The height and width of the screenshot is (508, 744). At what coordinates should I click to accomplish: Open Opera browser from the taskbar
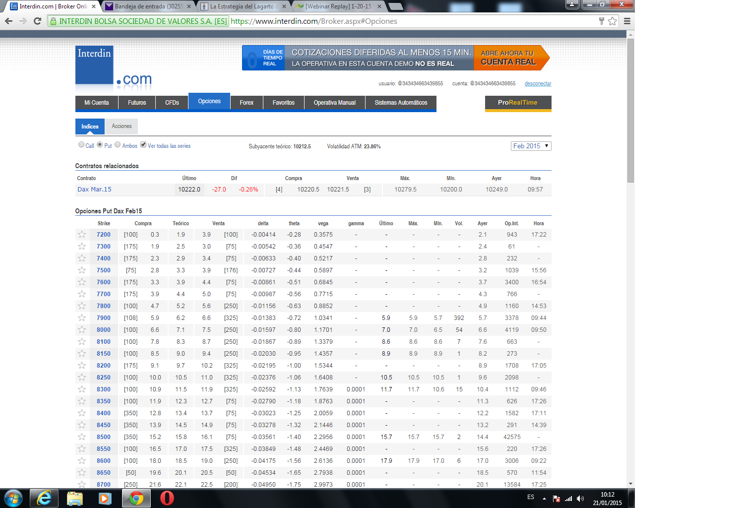pos(167,498)
